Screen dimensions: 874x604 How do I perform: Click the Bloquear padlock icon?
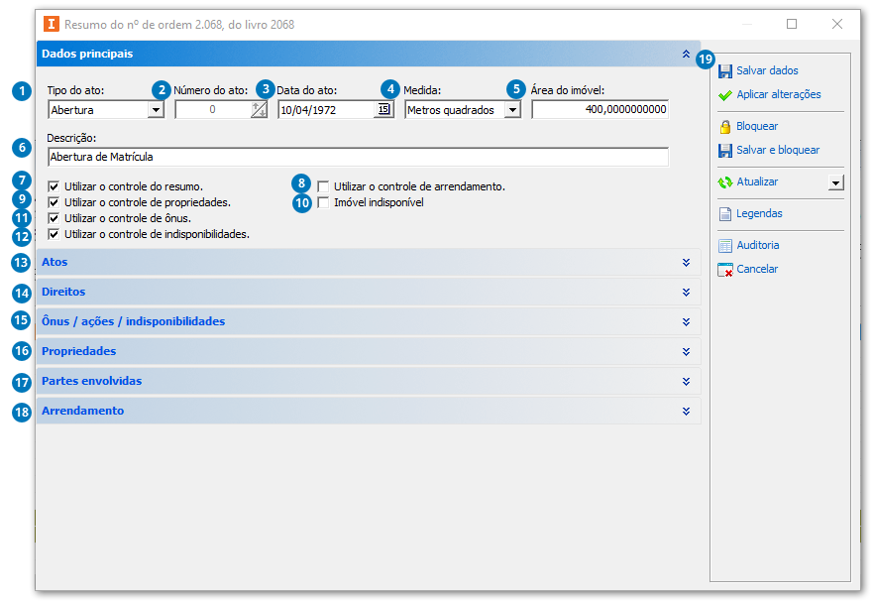725,127
